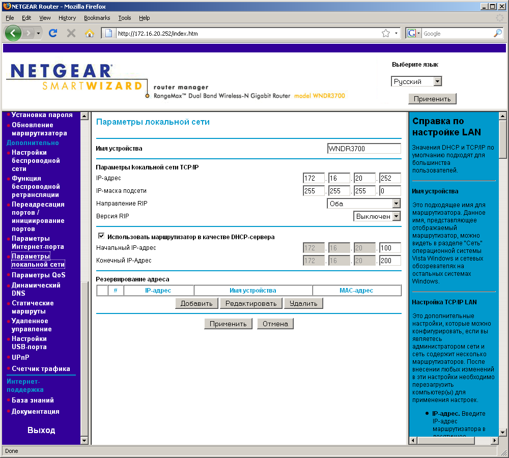Open Параметры Интернет-порта link
This screenshot has width=509, height=458.
pos(38,242)
